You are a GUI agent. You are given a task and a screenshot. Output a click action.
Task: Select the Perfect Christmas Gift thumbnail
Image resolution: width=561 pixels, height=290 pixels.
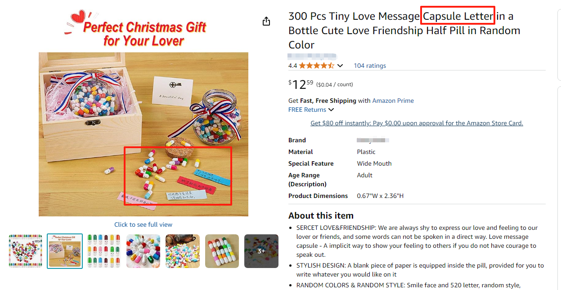(x=65, y=251)
